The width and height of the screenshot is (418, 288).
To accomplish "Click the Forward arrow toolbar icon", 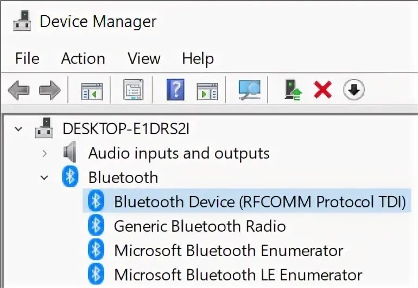I will (49, 90).
